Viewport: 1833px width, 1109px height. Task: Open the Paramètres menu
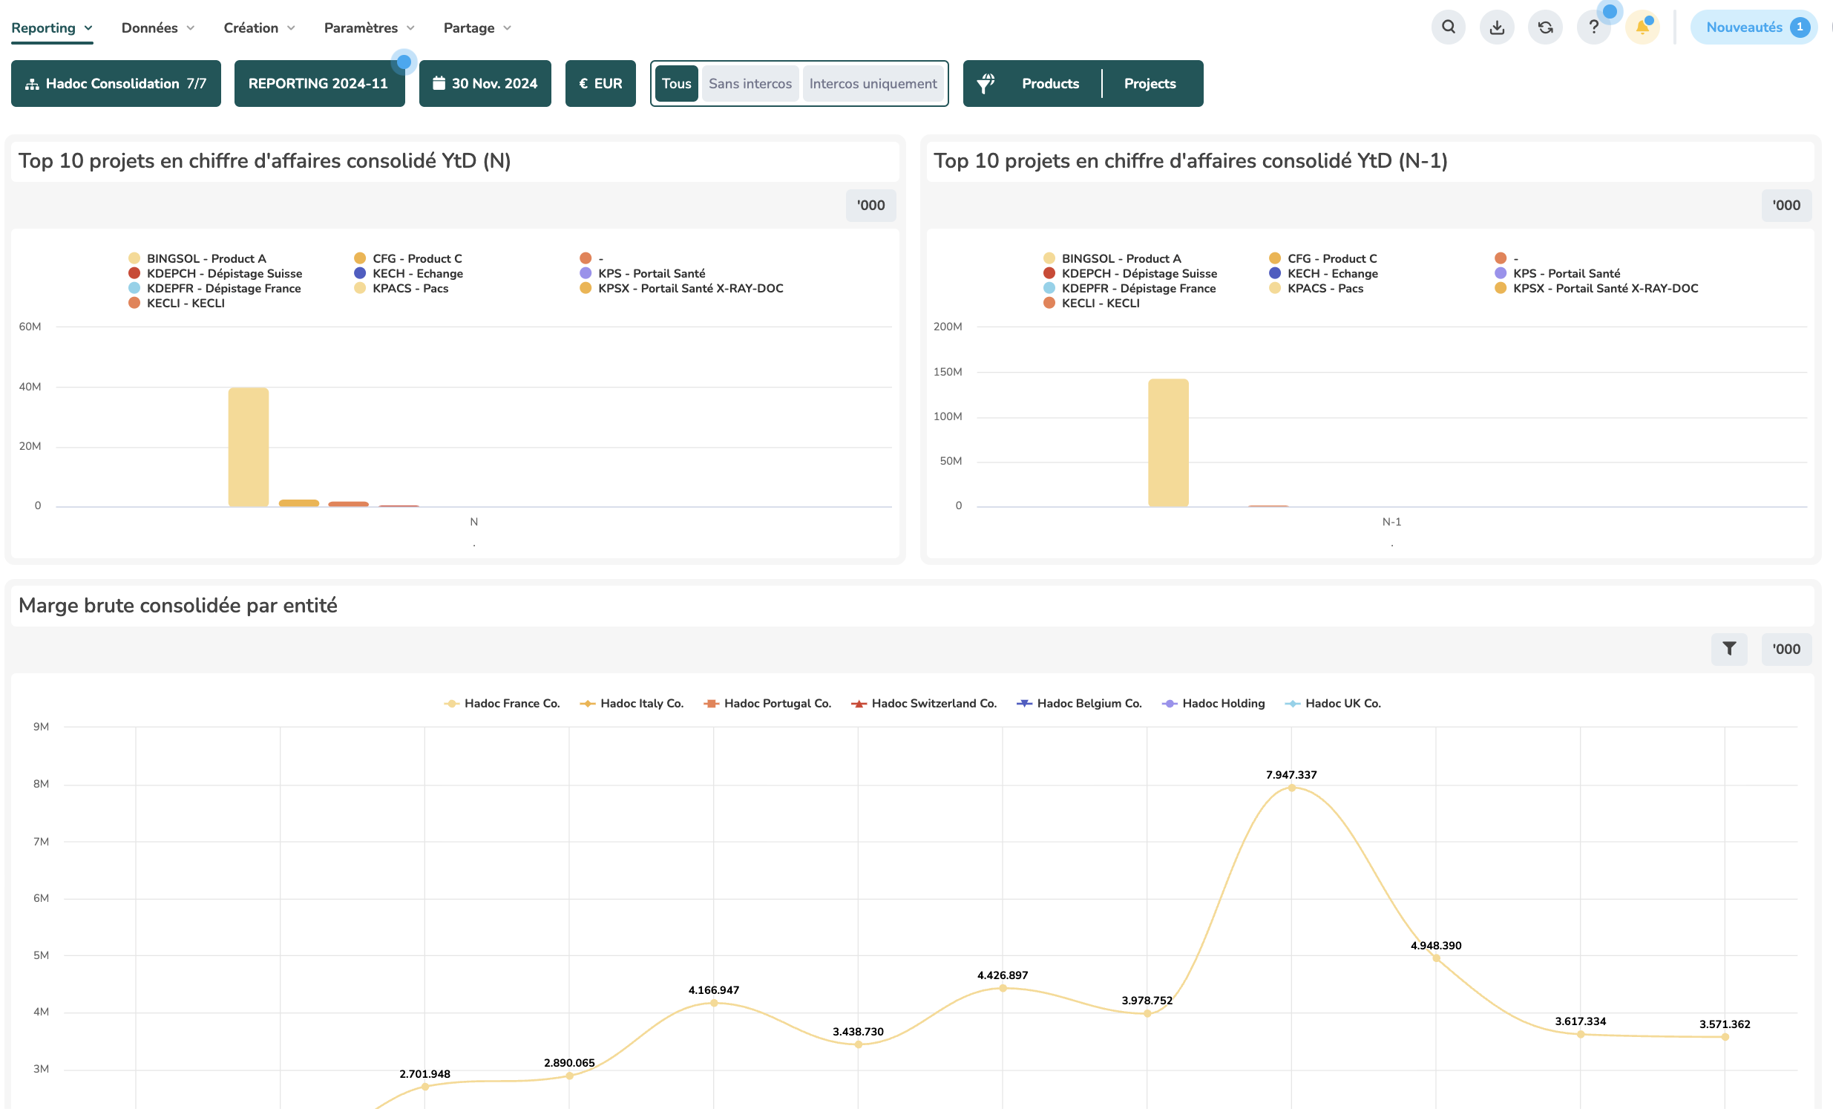369,28
